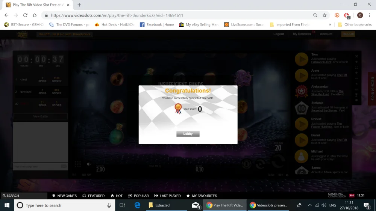Click the Windows taskbar search box
376x211 pixels.
(x=64, y=205)
